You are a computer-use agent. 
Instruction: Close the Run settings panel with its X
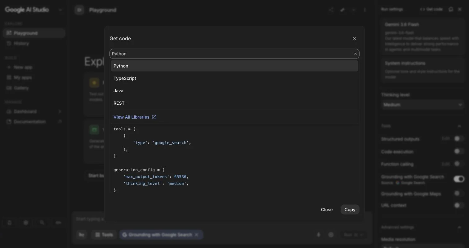pos(460,9)
